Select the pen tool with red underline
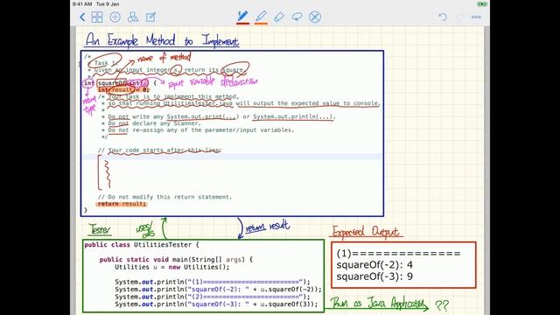The image size is (560, 315). click(243, 17)
